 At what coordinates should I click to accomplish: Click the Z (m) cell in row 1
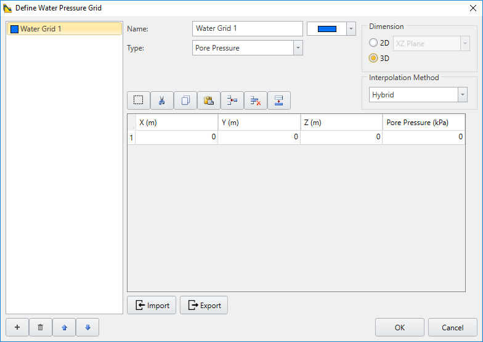[x=341, y=137]
